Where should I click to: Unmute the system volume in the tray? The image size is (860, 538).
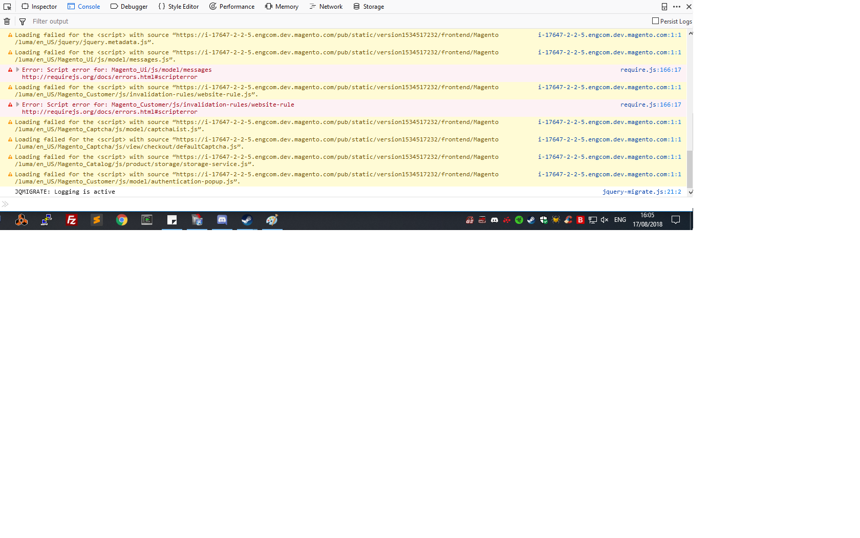[x=605, y=220]
